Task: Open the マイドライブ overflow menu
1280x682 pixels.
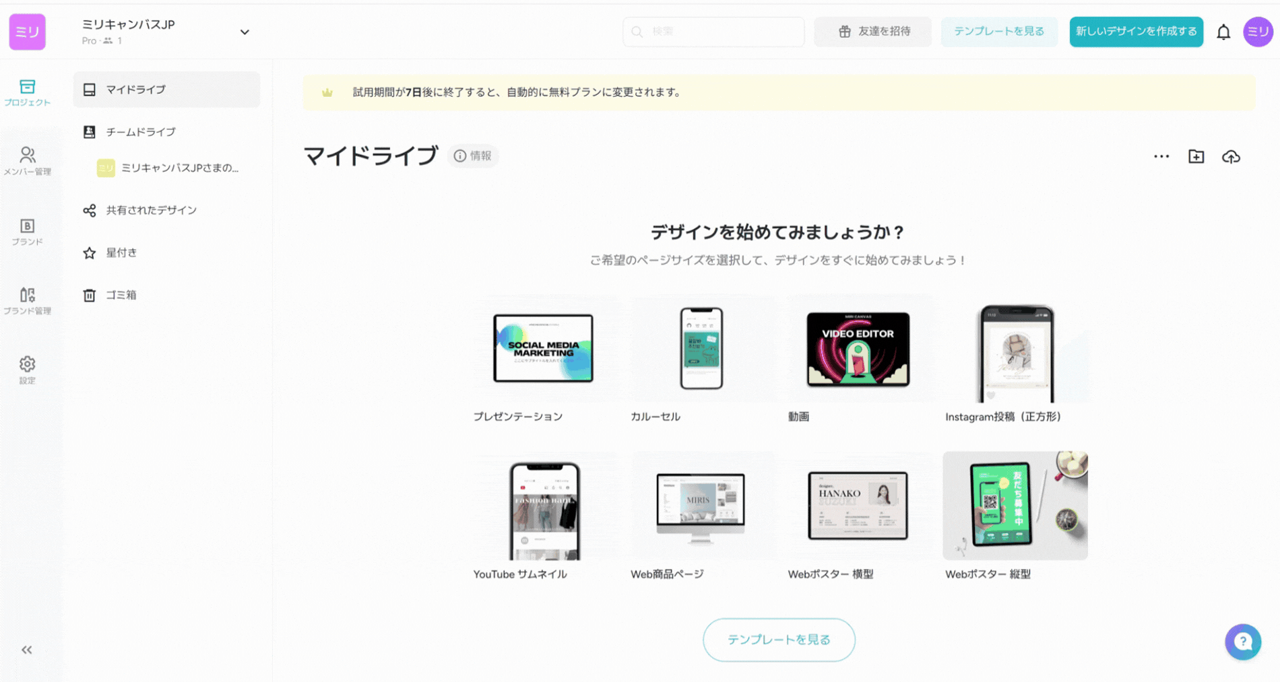Action: 1161,156
